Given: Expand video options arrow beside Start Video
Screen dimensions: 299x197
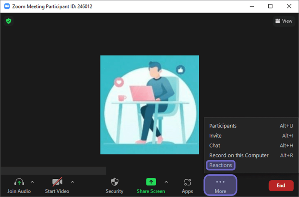Looking at the screenshot, I should (x=73, y=182).
